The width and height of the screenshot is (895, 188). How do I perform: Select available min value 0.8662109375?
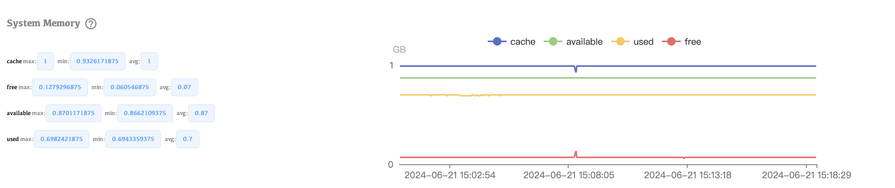[145, 113]
